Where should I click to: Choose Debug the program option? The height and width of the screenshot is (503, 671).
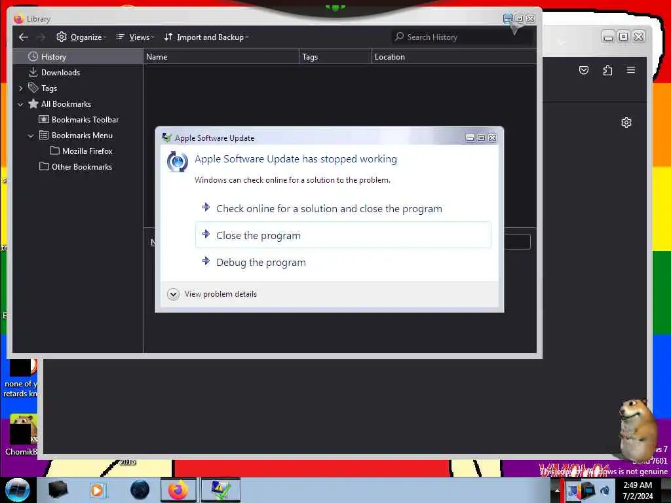pos(343,262)
